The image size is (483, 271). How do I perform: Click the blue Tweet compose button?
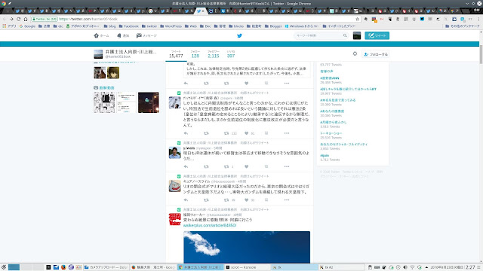[x=377, y=35]
